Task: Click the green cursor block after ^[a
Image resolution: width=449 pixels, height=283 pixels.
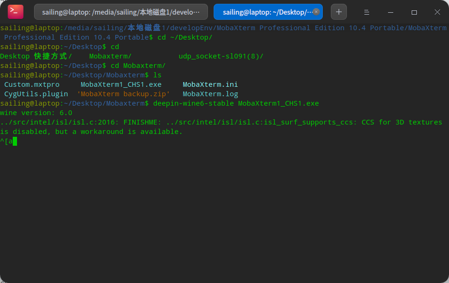Action: pyautogui.click(x=15, y=141)
